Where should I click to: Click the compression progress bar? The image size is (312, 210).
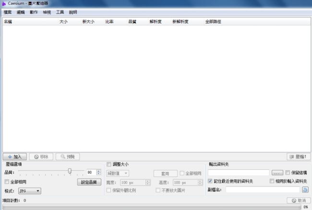pos(152,207)
